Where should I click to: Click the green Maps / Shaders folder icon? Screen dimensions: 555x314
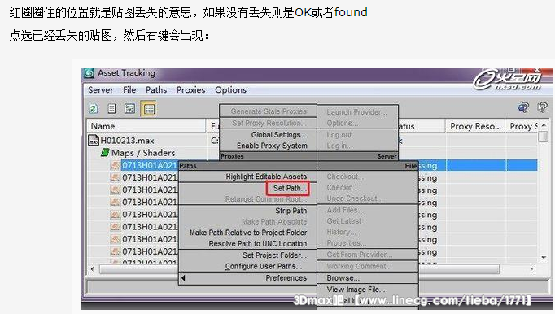click(x=105, y=153)
